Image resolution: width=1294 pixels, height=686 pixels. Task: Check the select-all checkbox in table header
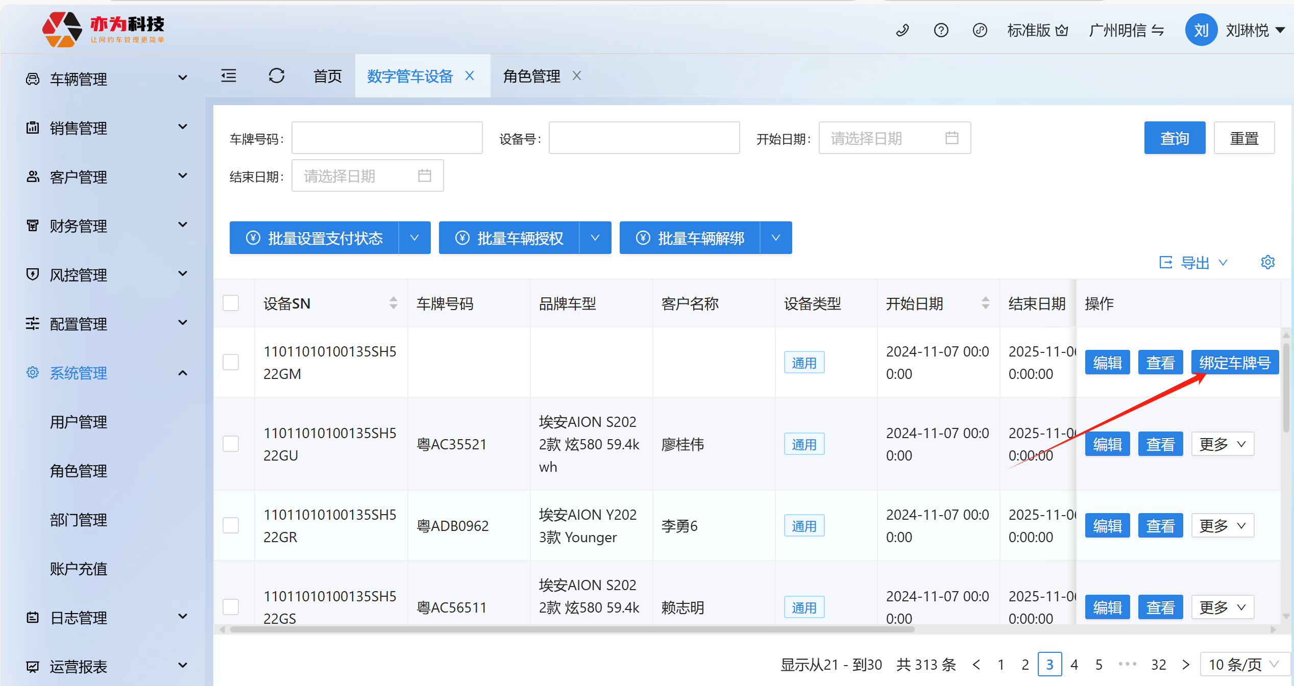coord(231,303)
